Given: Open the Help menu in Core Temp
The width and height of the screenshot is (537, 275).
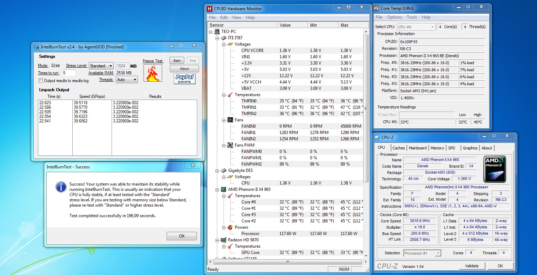Looking at the screenshot, I should pyautogui.click(x=426, y=17).
